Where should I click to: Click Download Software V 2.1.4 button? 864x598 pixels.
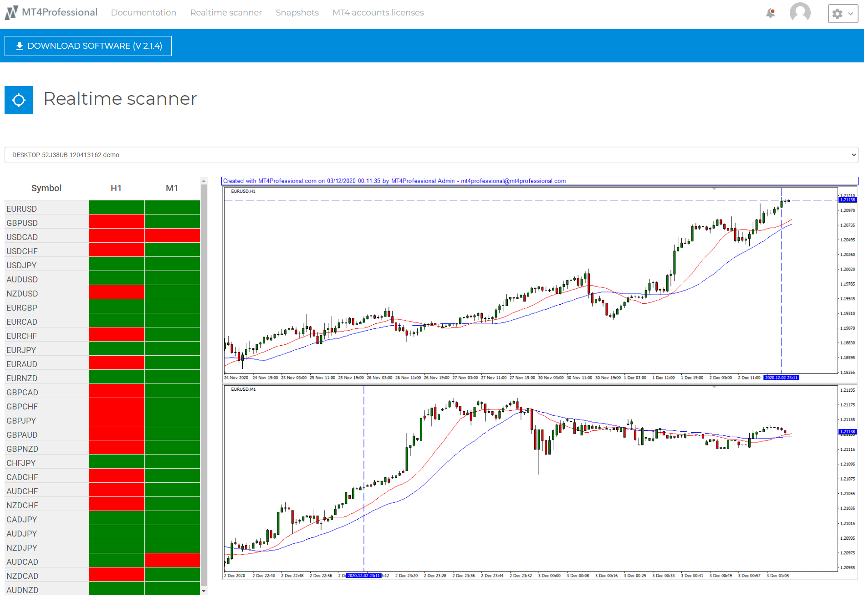[88, 46]
